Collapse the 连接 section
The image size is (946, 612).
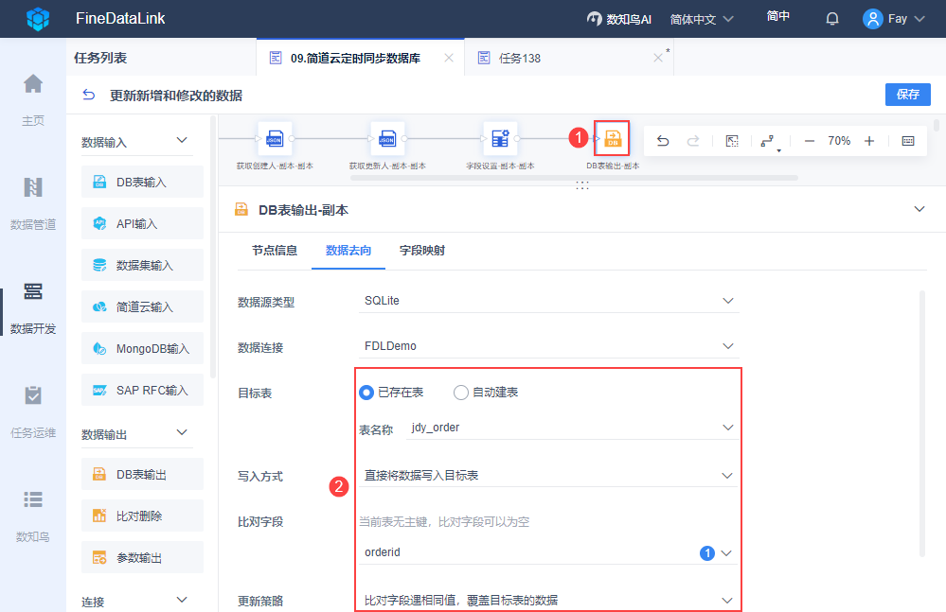tap(182, 600)
